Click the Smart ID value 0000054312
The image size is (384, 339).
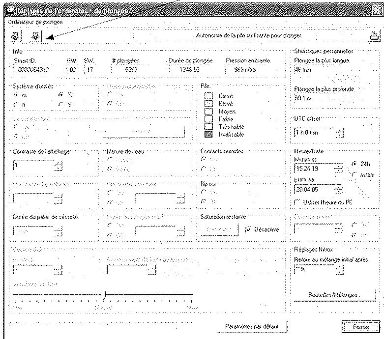click(x=33, y=70)
